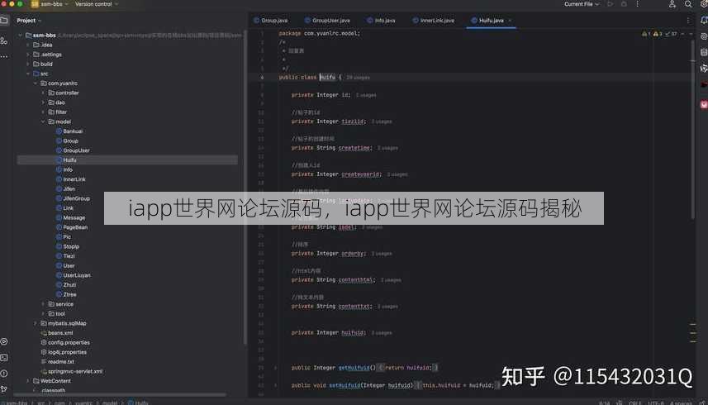Open the More Actions menu beside Debug

coord(637,4)
